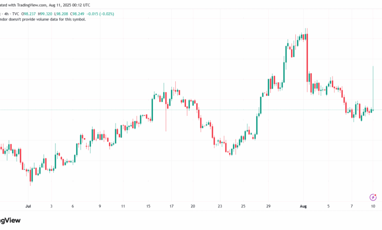Click the 23 date label on time axis
This screenshot has width=382, height=230.
(x=220, y=206)
